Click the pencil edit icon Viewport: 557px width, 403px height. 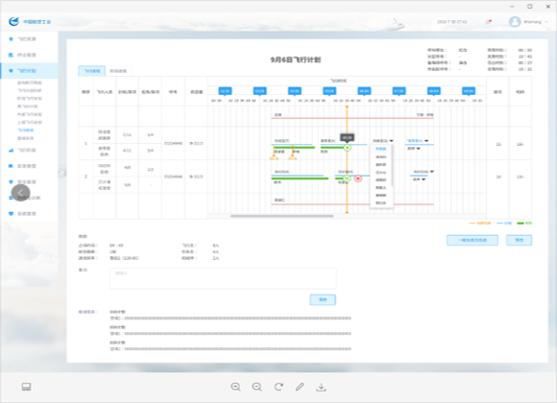point(300,387)
